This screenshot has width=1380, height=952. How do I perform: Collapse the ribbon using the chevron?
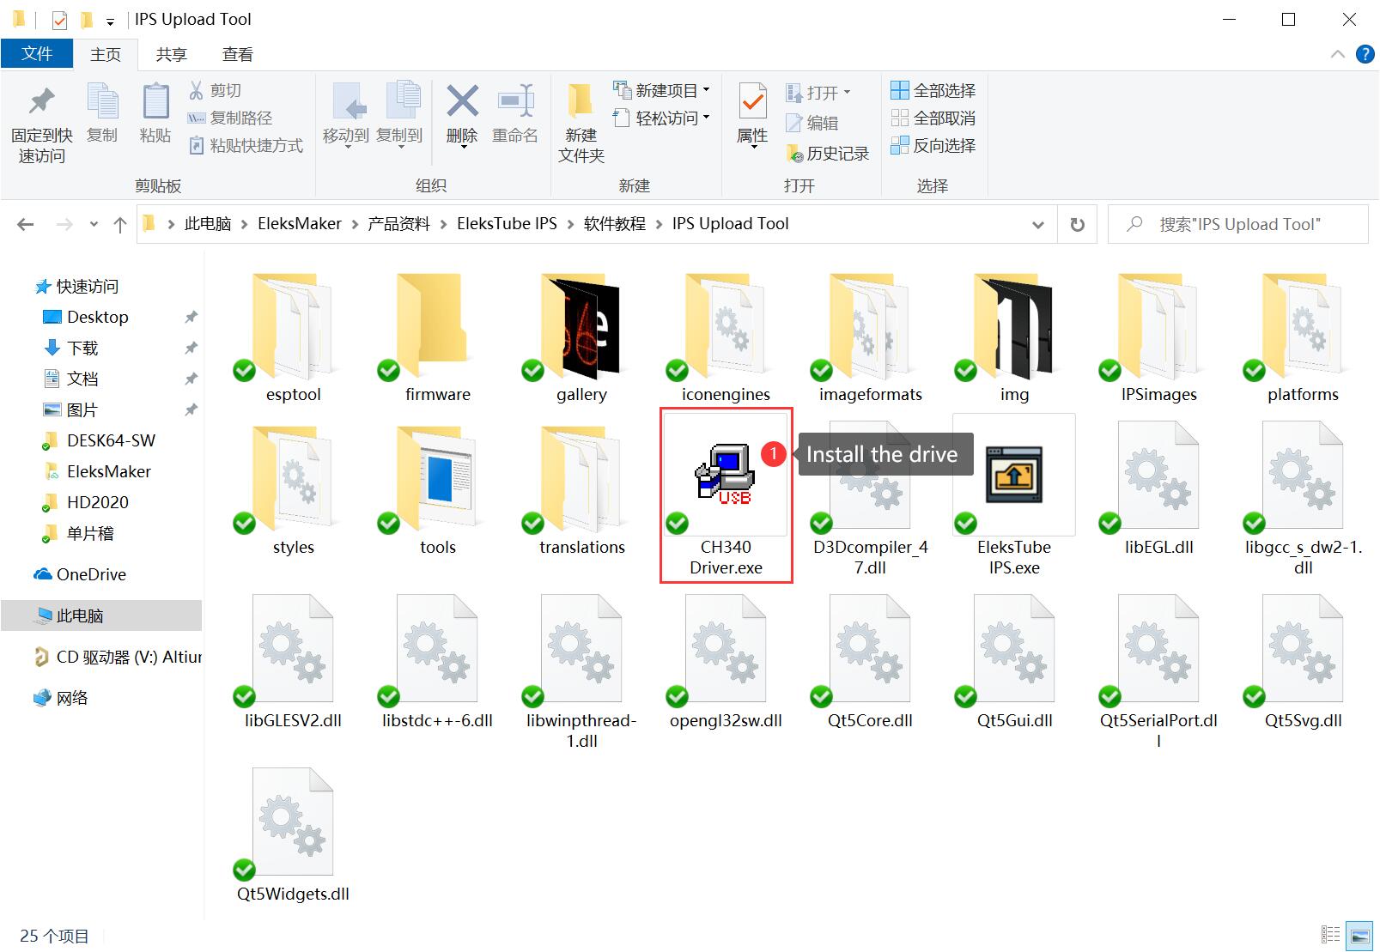click(1337, 54)
